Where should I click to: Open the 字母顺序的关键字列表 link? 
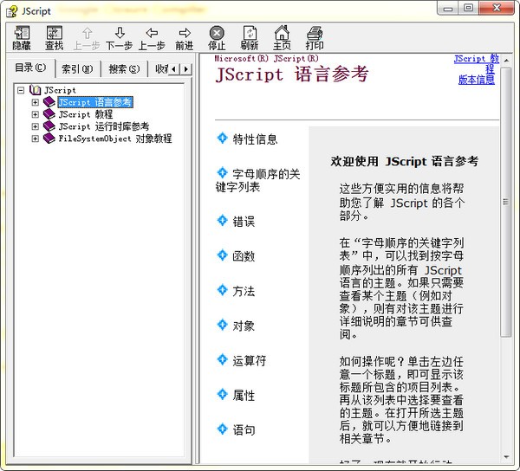click(x=257, y=180)
